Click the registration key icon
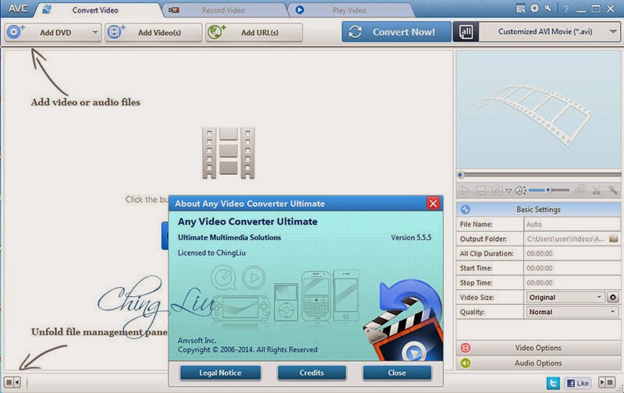The image size is (624, 393). (x=548, y=8)
